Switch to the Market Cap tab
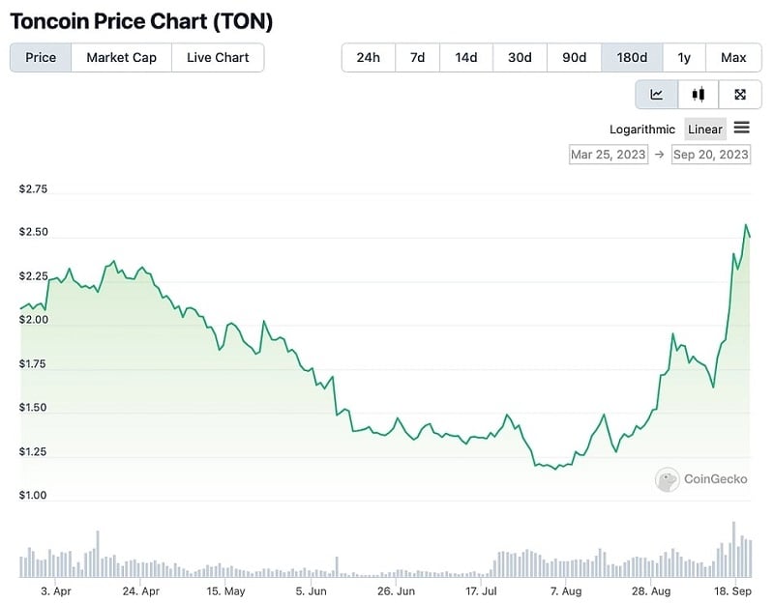 pos(120,57)
